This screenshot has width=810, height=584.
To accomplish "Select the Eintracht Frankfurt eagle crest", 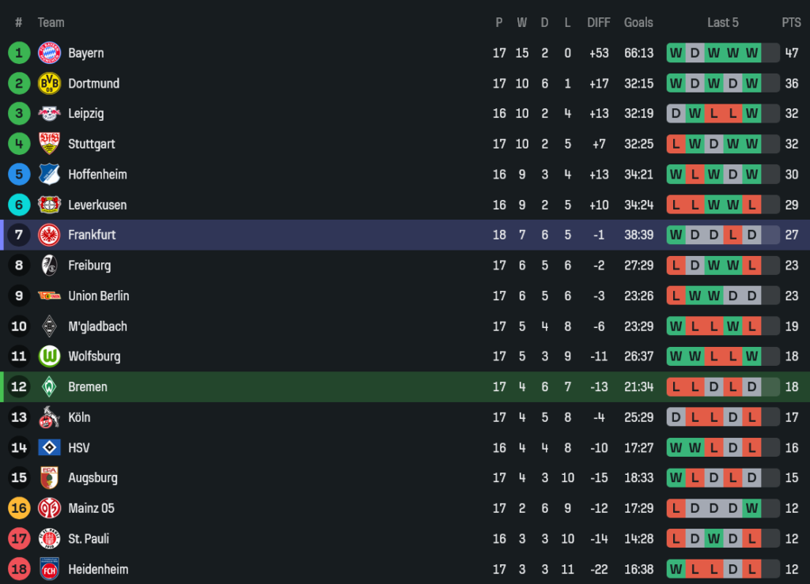I will [x=50, y=235].
